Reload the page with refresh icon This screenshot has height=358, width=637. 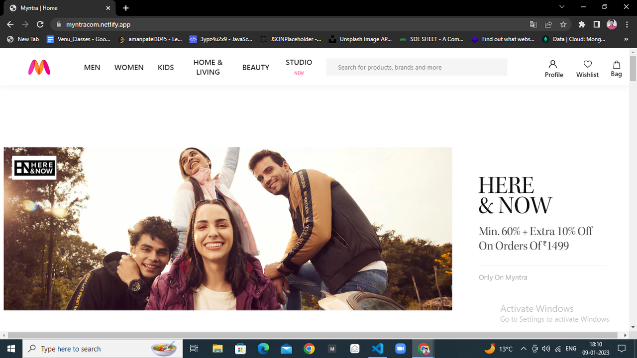tap(40, 24)
